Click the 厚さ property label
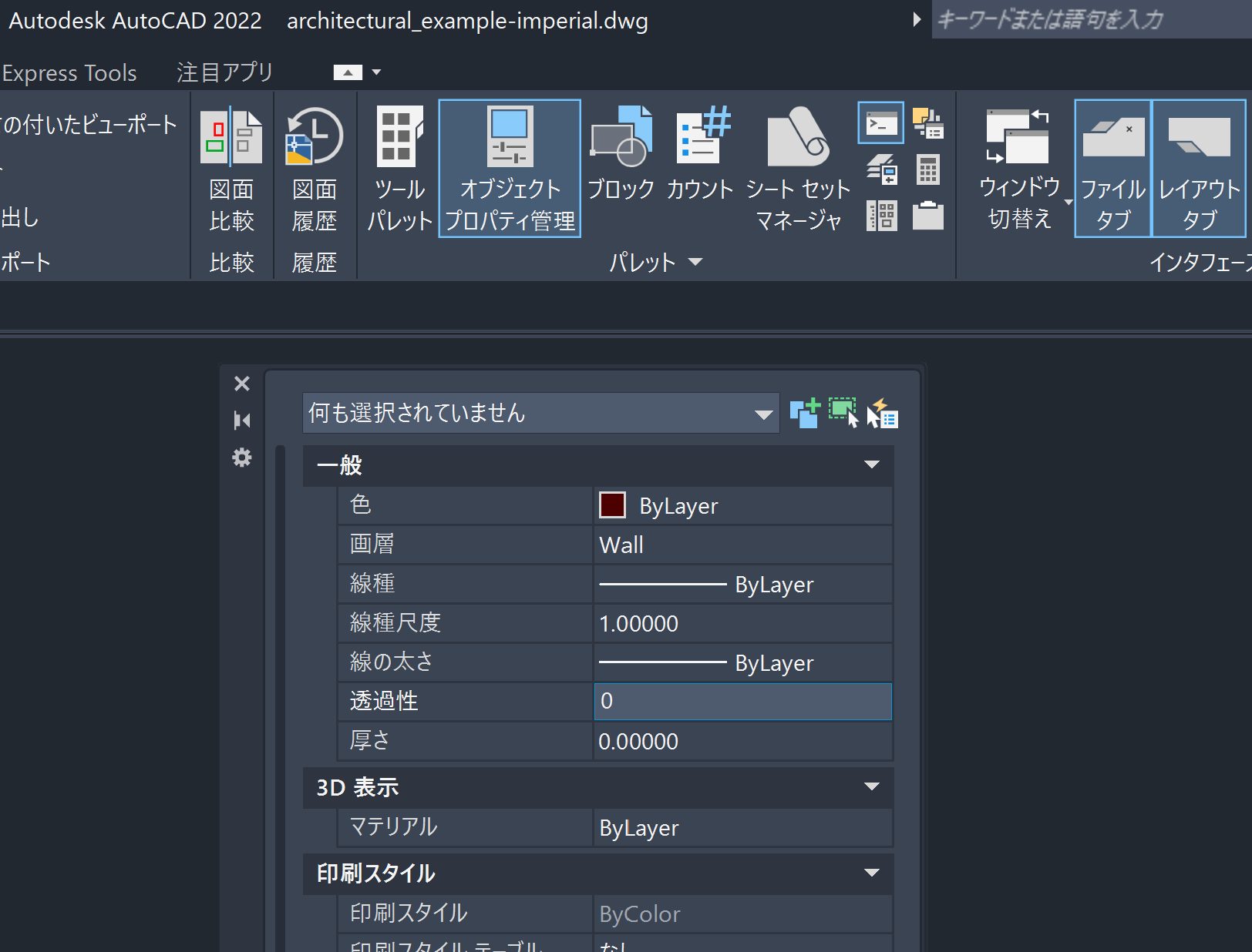The image size is (1252, 952). 369,740
